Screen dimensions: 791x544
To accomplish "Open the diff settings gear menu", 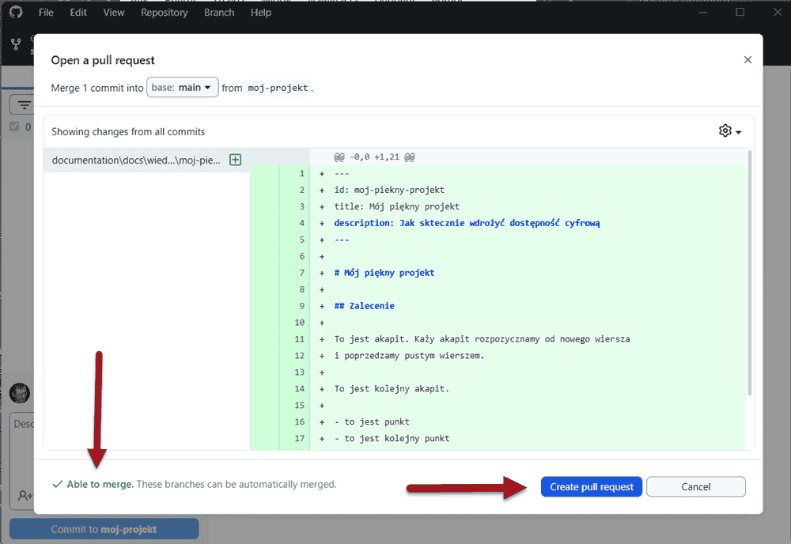I will [x=729, y=131].
